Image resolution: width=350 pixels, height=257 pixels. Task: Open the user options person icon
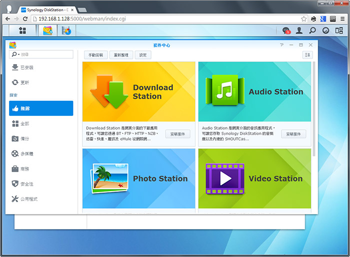(299, 30)
